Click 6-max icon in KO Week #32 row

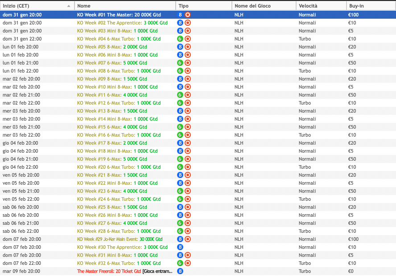(x=180, y=263)
